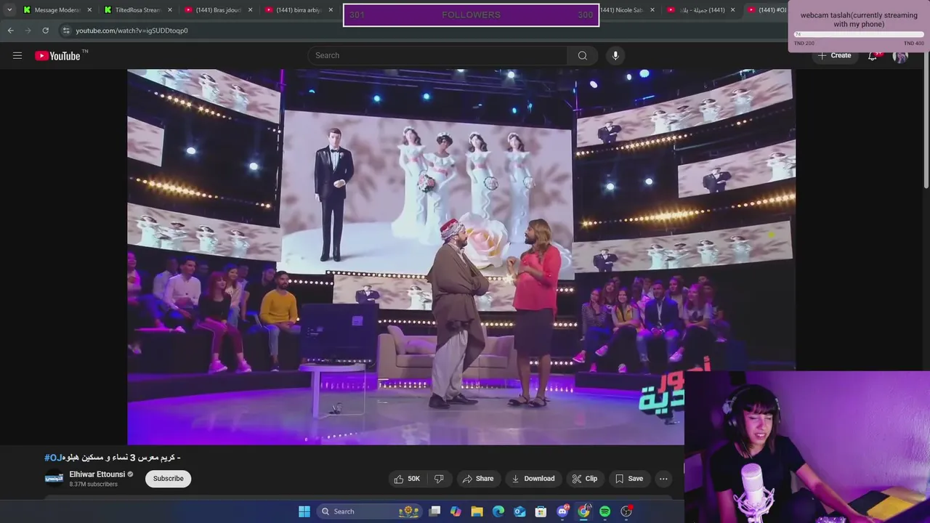Open Microsoft Edge from taskbar

(498, 511)
